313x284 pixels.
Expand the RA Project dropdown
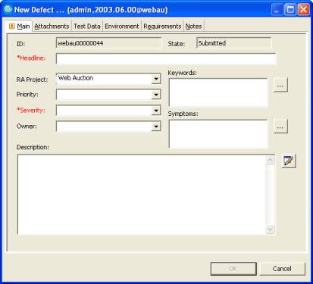pos(156,79)
